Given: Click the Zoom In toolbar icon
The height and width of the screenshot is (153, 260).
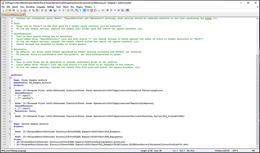Looking at the screenshot, I should click(60, 10).
